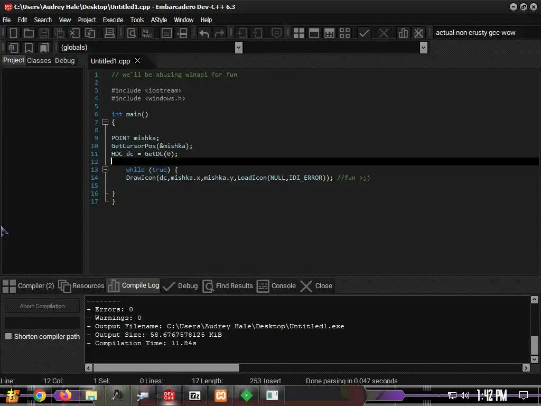
Task: Show hidden system tray icons chevron
Action: tap(439, 395)
